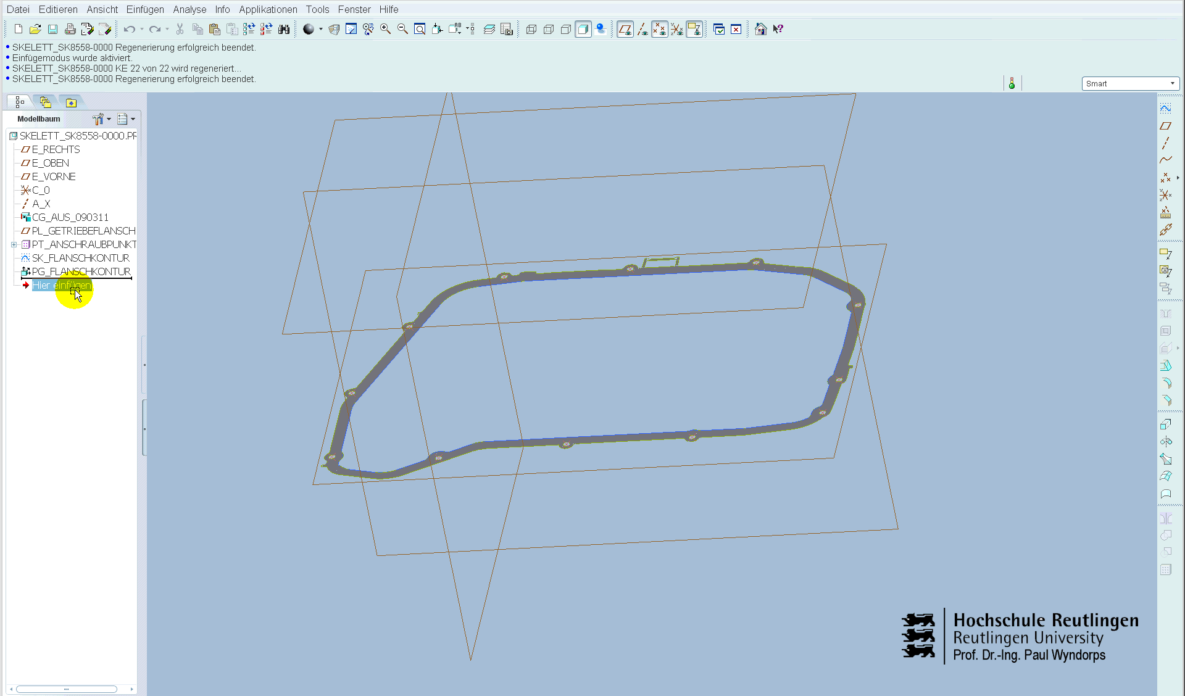The image size is (1185, 696).
Task: Select E_RECHTS in the model tree
Action: coord(56,149)
